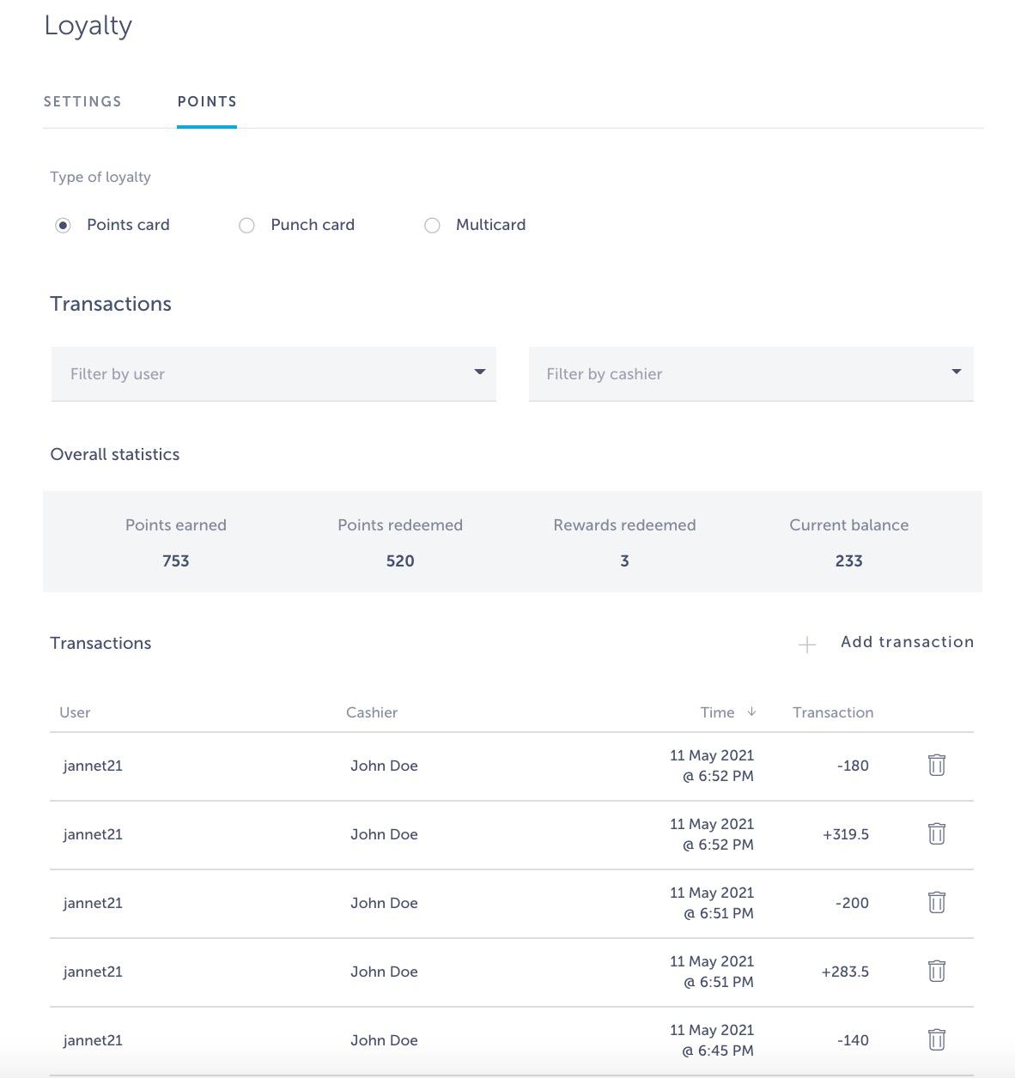Click the plus icon next to Add transaction

[x=807, y=645]
